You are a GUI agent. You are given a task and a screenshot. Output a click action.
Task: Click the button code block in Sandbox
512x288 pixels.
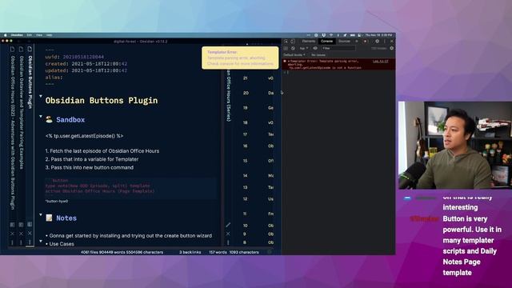130,188
